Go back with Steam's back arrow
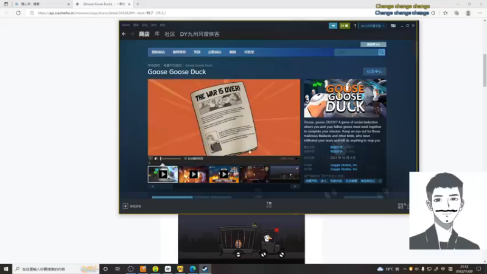Viewport: 487px width, 274px height. click(124, 34)
